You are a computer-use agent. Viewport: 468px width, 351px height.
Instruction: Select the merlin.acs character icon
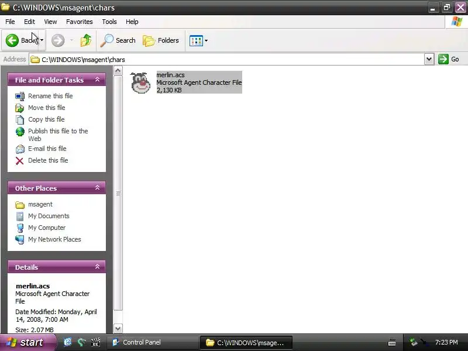(x=140, y=82)
